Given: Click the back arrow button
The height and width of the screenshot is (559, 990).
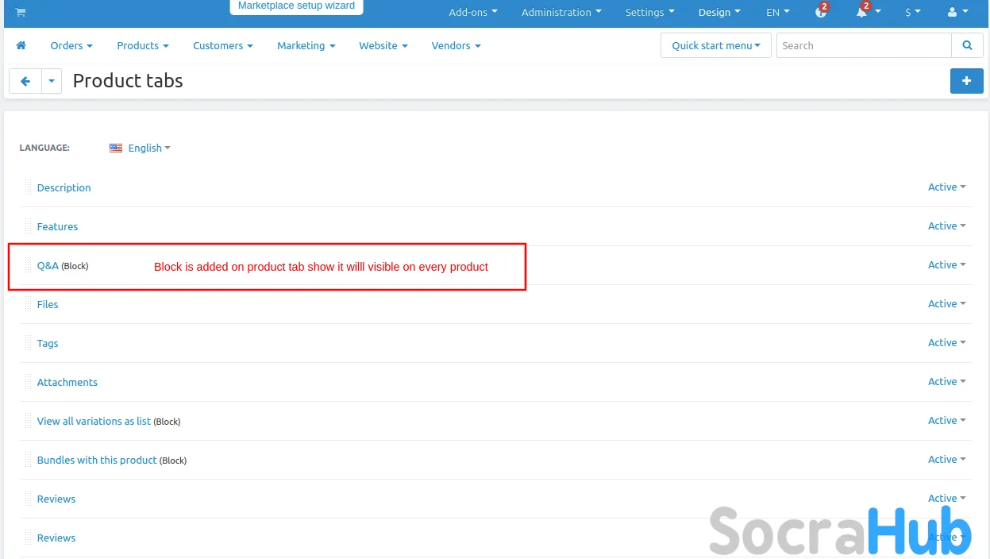Looking at the screenshot, I should [25, 81].
